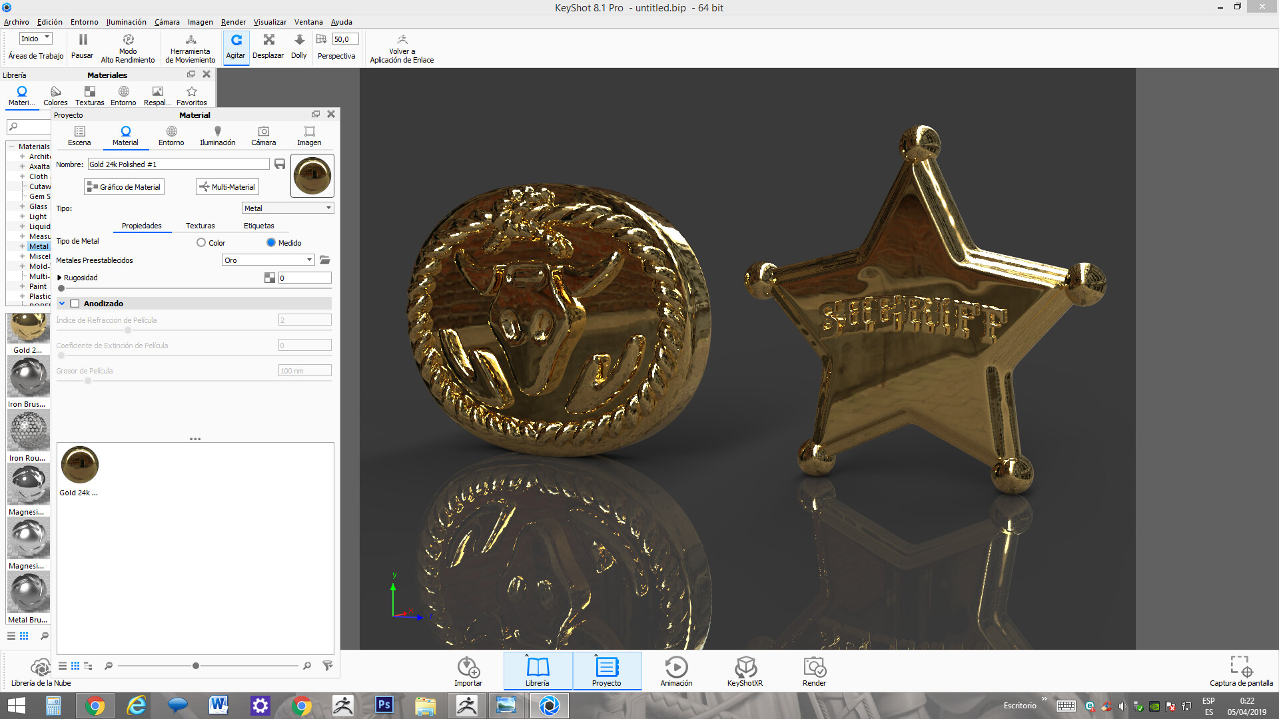
Task: Toggle the Librería panel button
Action: tap(538, 671)
